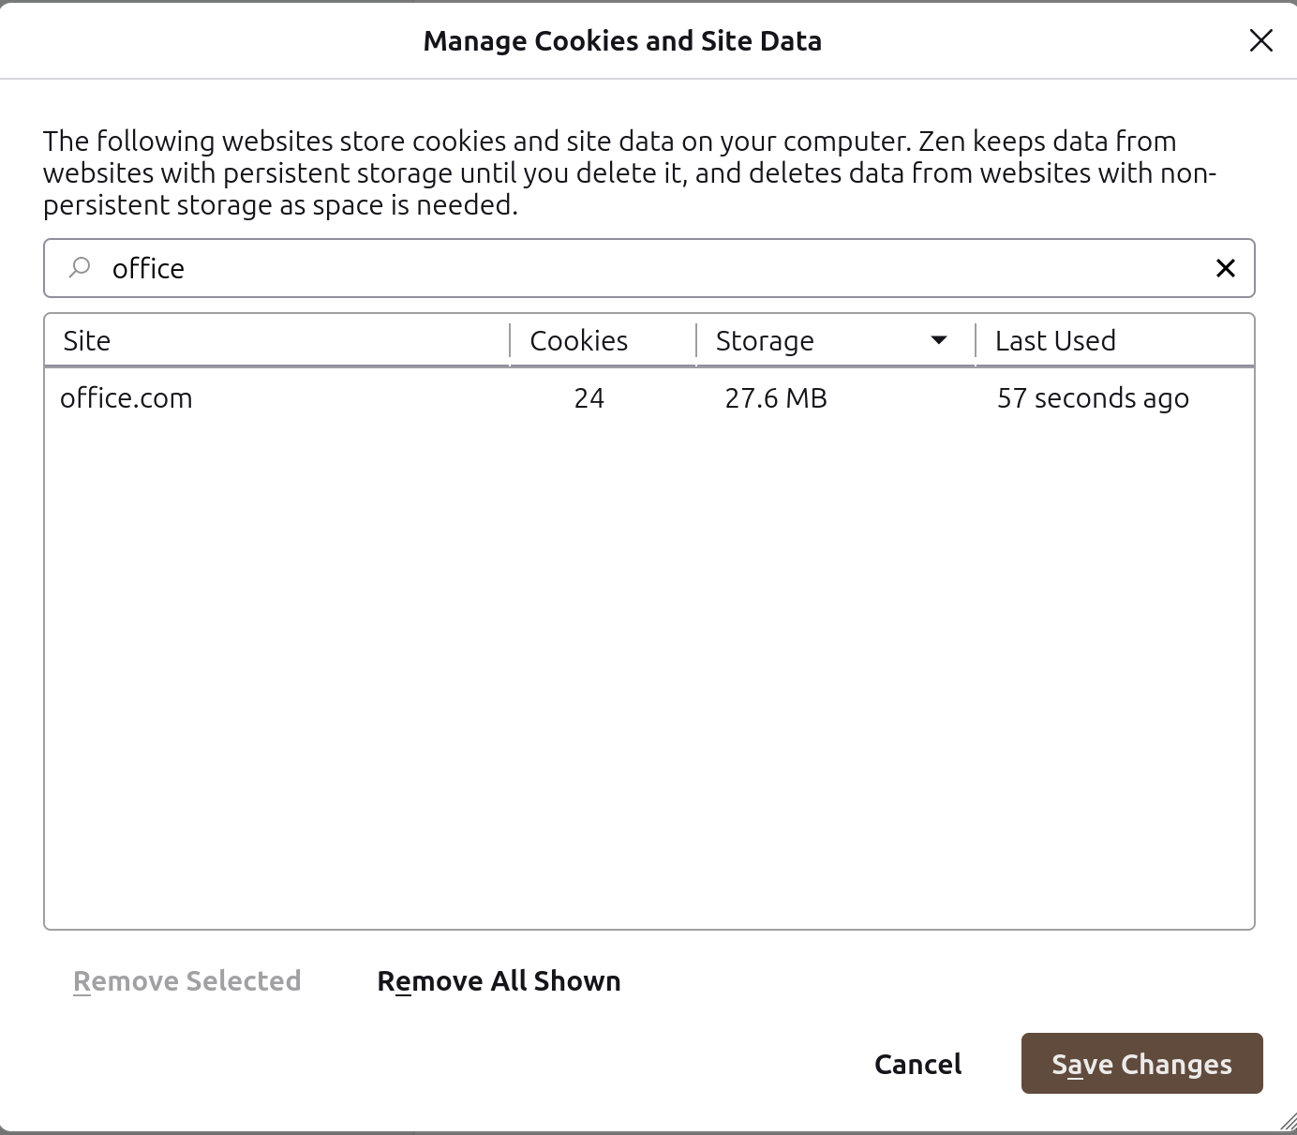Toggle the Storage sort direction arrow
The image size is (1297, 1135).
tap(939, 340)
